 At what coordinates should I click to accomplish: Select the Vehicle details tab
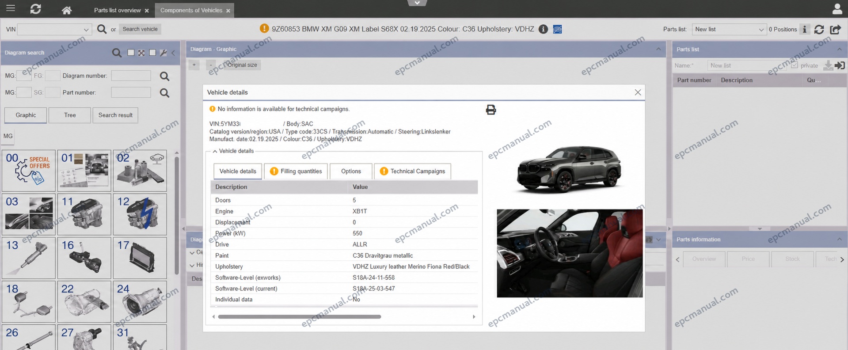[238, 171]
